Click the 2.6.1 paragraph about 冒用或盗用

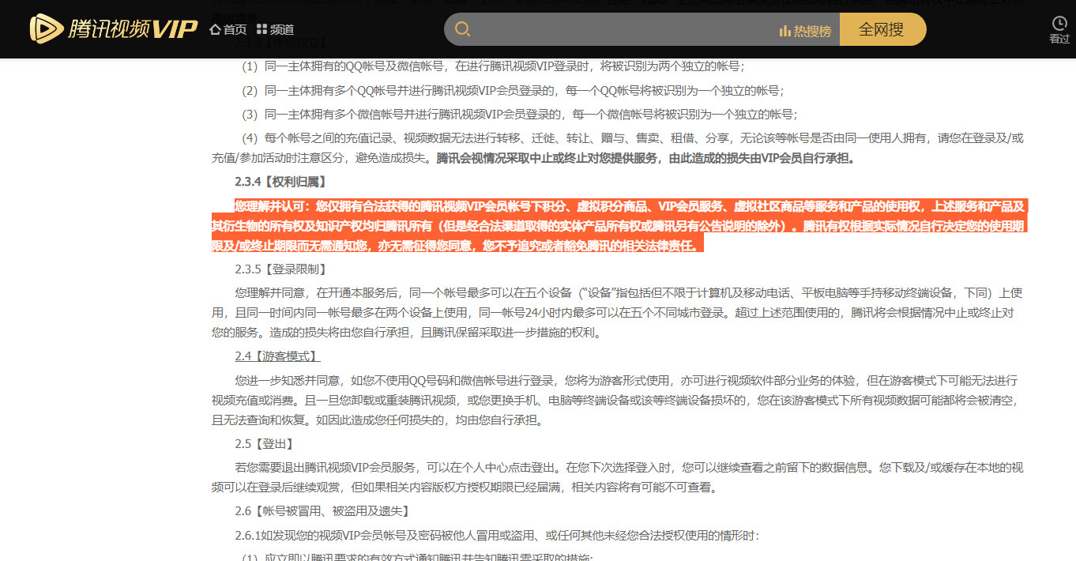click(x=496, y=536)
